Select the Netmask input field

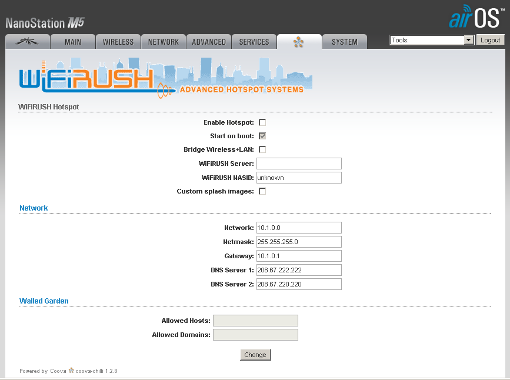(x=299, y=242)
